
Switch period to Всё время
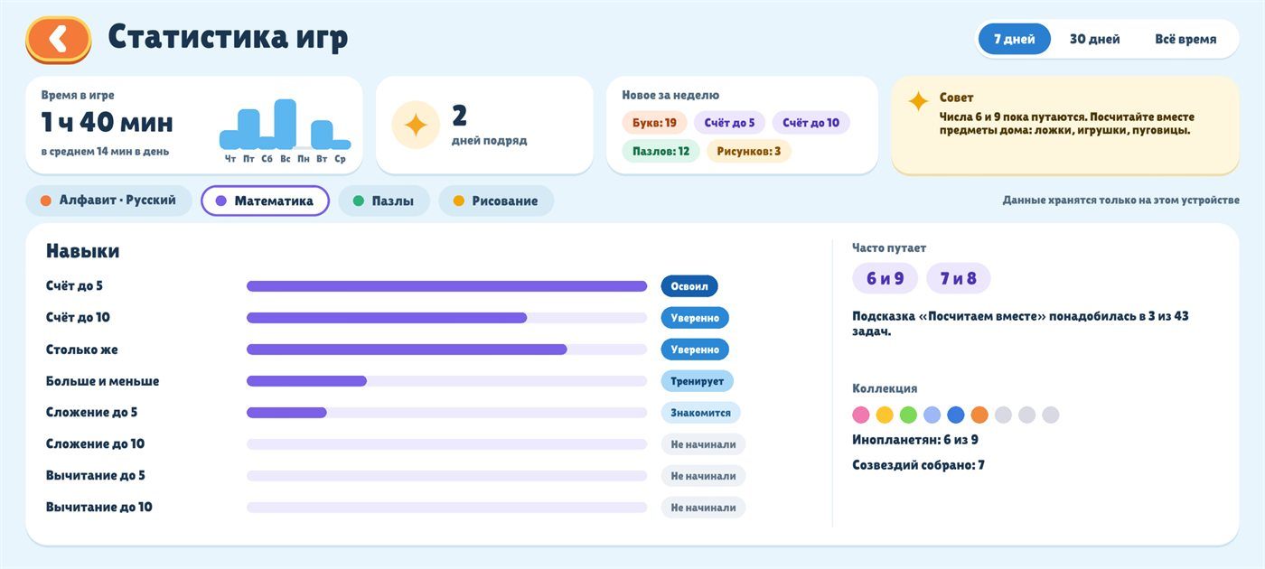click(1185, 39)
